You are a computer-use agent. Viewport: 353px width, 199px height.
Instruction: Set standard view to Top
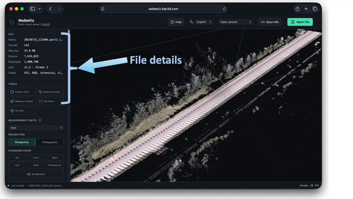point(17,158)
